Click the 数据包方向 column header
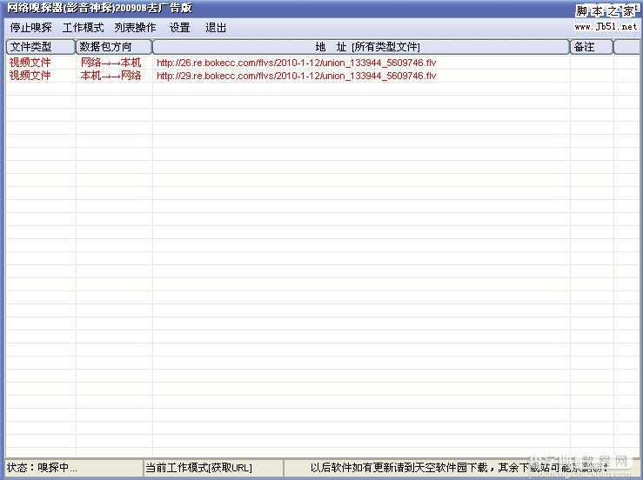This screenshot has height=480, width=643. [114, 47]
